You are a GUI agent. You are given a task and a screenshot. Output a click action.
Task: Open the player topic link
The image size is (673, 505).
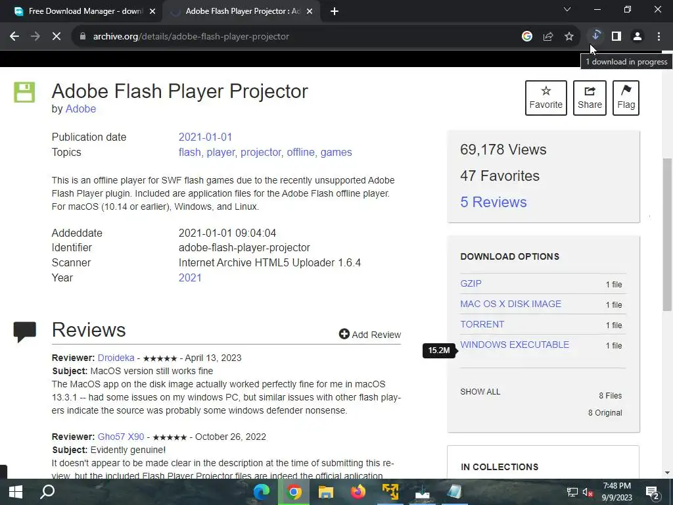pyautogui.click(x=221, y=152)
